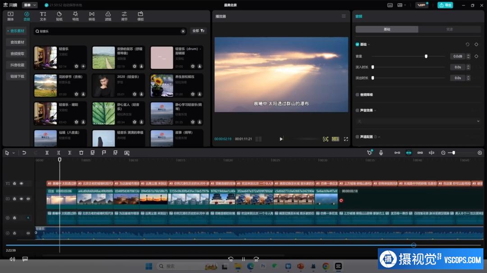Hide the subtitle text track with eye icon
Image resolution: width=487 pixels, height=273 pixels.
22,183
